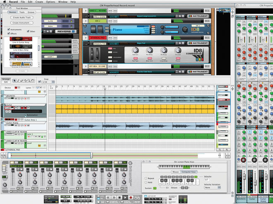This screenshot has height=204, width=273.
Task: Enable the Hold checkbox in Piano Keys
Action: click(x=146, y=182)
